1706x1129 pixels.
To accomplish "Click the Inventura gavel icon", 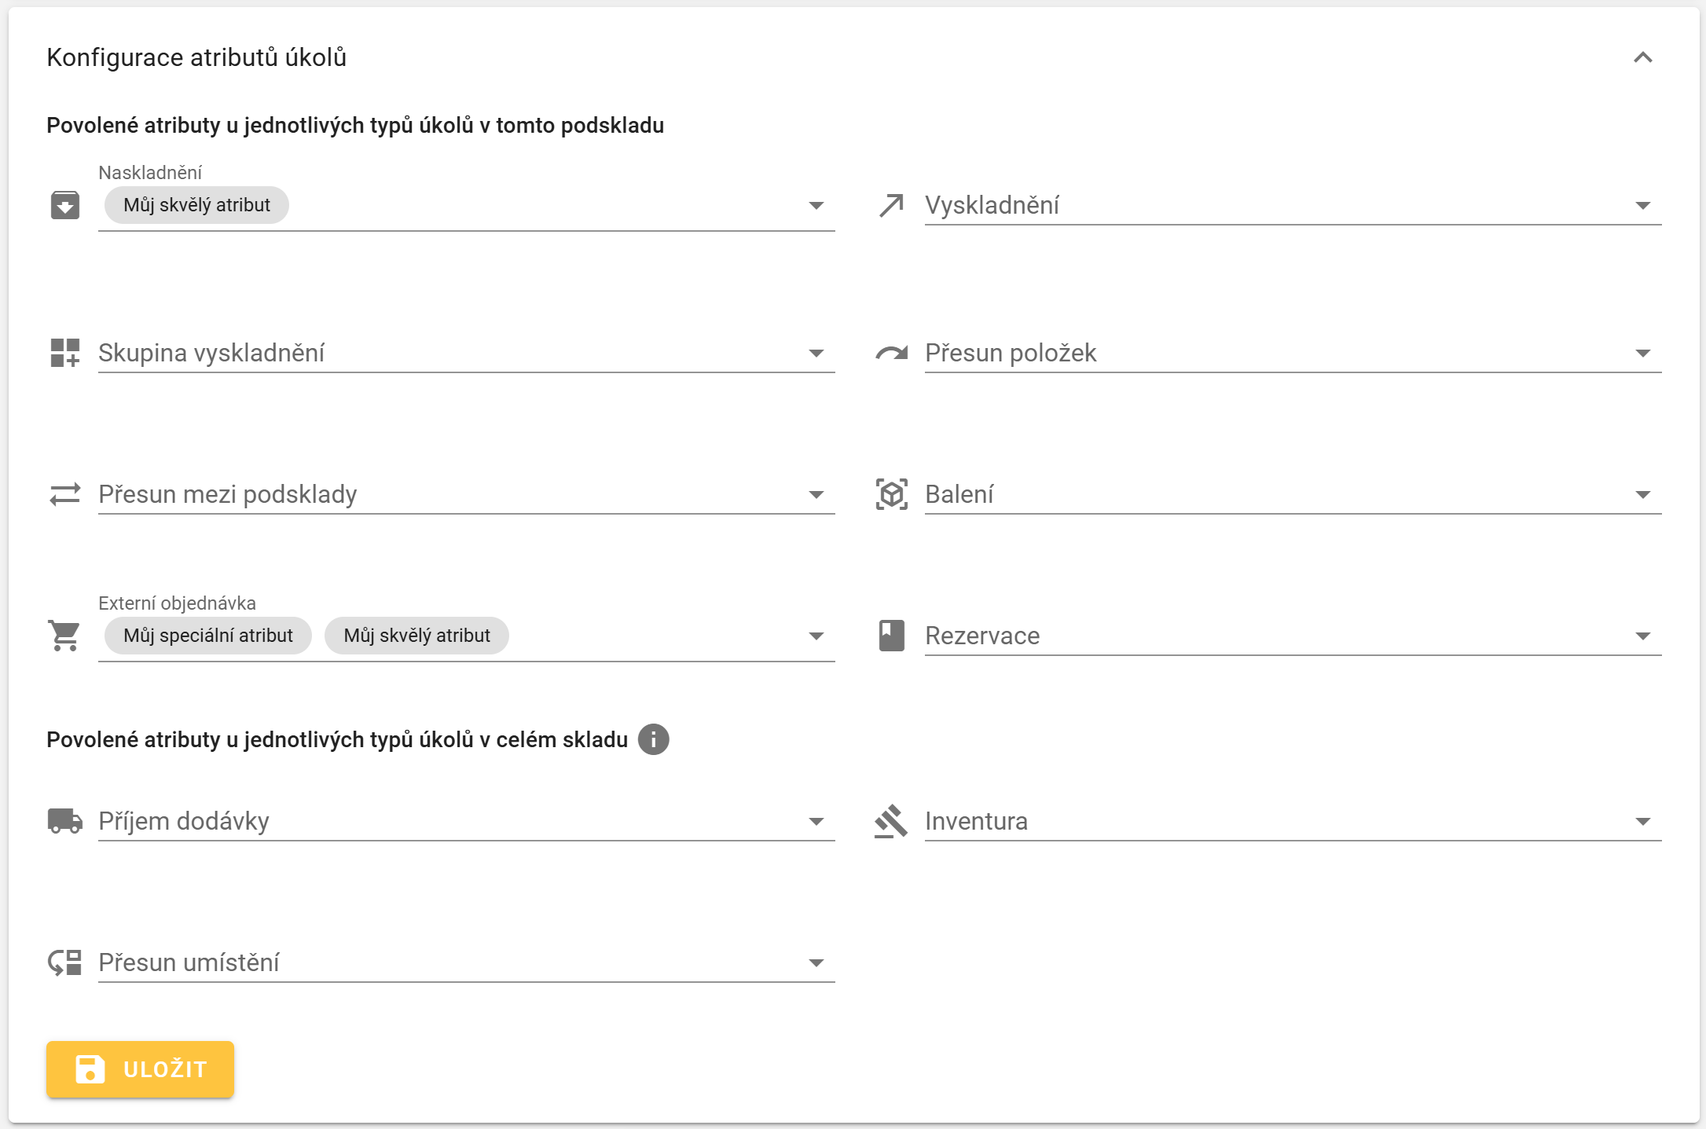I will [891, 821].
